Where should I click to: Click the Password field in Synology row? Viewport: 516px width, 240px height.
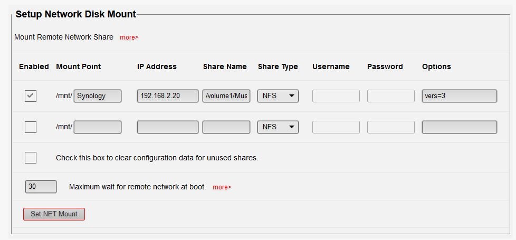point(391,96)
